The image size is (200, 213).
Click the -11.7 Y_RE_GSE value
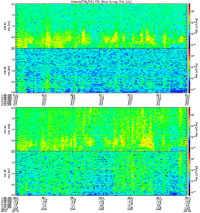pyautogui.click(x=101, y=200)
